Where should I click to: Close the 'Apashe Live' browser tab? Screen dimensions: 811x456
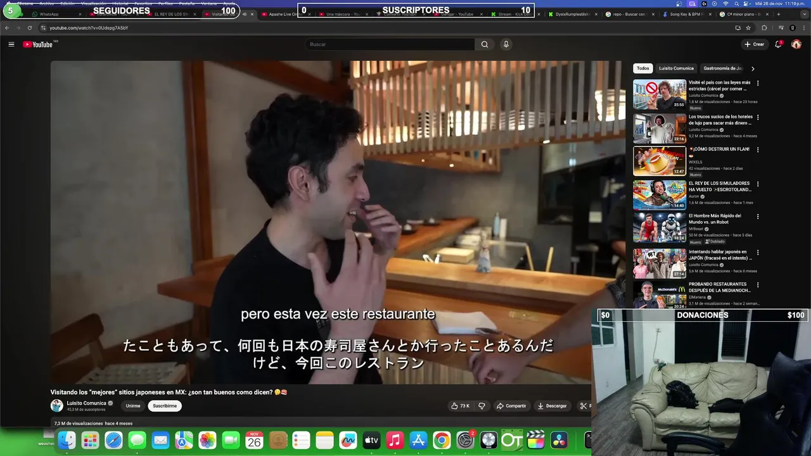point(309,14)
